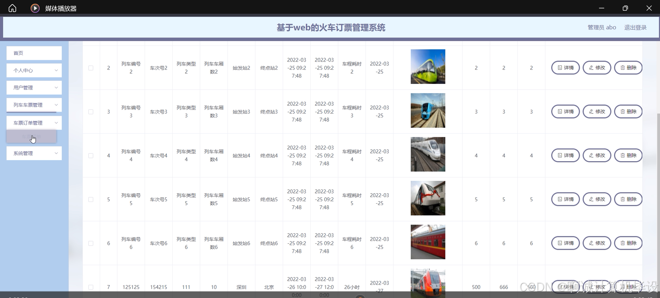Edit row 6 using 修改
Viewport: 660px width, 298px height.
[x=597, y=243]
